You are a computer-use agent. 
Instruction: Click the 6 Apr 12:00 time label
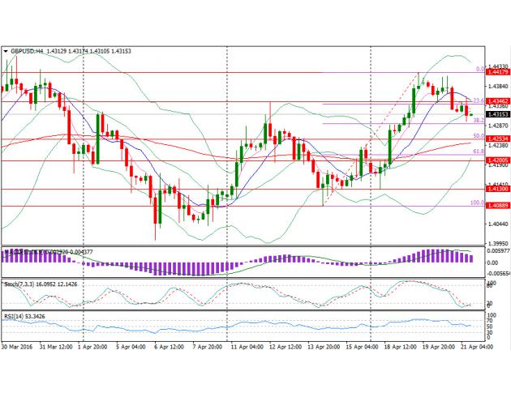170,347
